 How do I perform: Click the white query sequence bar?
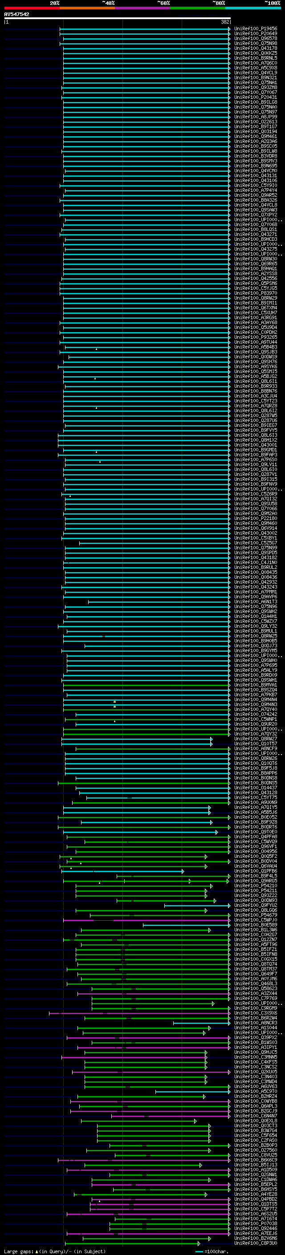[118, 19]
